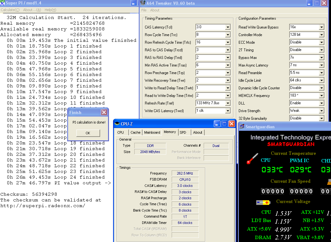Open About menu in Super PI
The image size is (331, 242).
click(x=32, y=10)
